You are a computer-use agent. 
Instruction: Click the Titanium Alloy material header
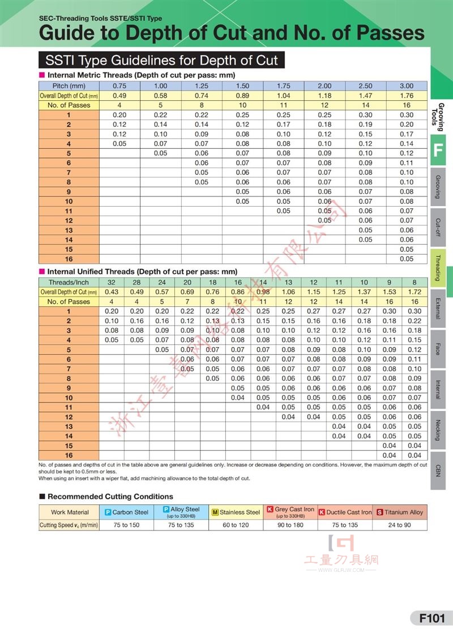(x=400, y=512)
